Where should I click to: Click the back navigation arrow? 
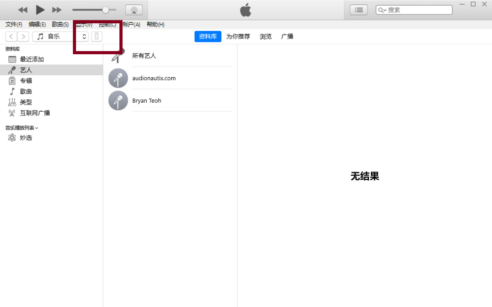tap(10, 36)
